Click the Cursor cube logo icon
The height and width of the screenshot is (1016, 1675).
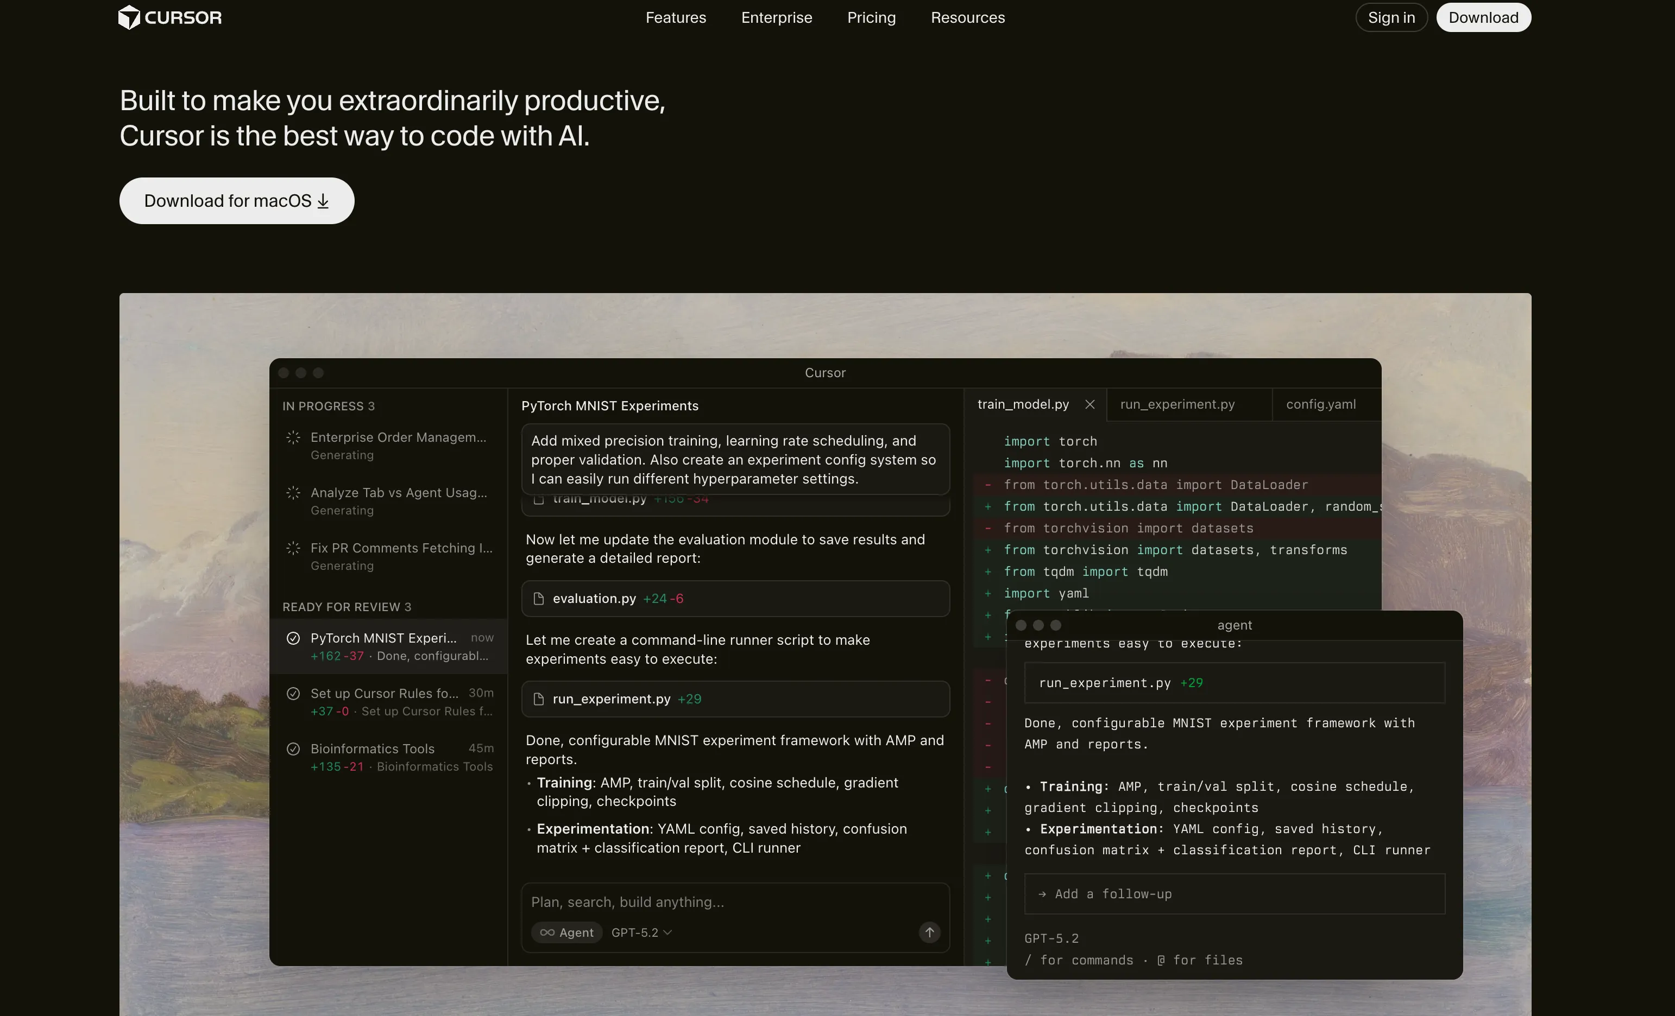[129, 18]
